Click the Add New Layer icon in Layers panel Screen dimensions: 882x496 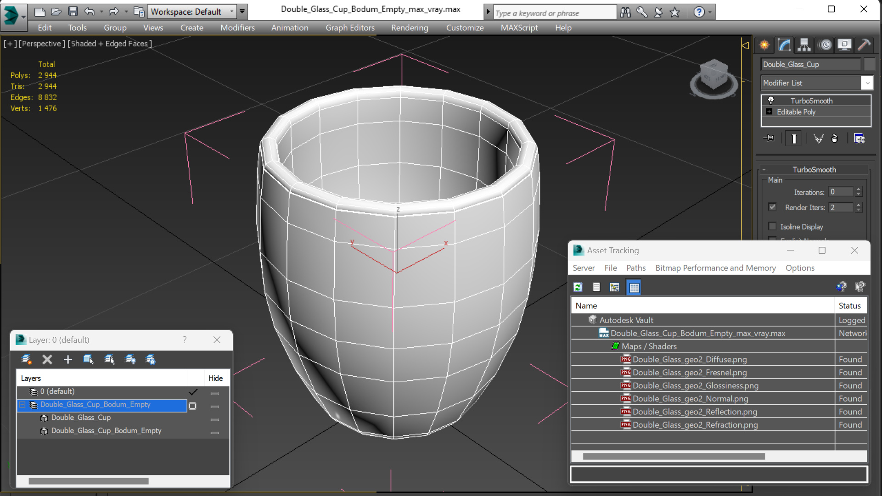coord(67,360)
